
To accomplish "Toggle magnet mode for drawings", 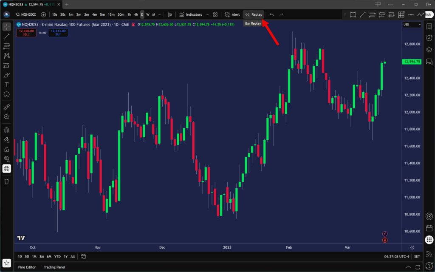I will (x=7, y=130).
